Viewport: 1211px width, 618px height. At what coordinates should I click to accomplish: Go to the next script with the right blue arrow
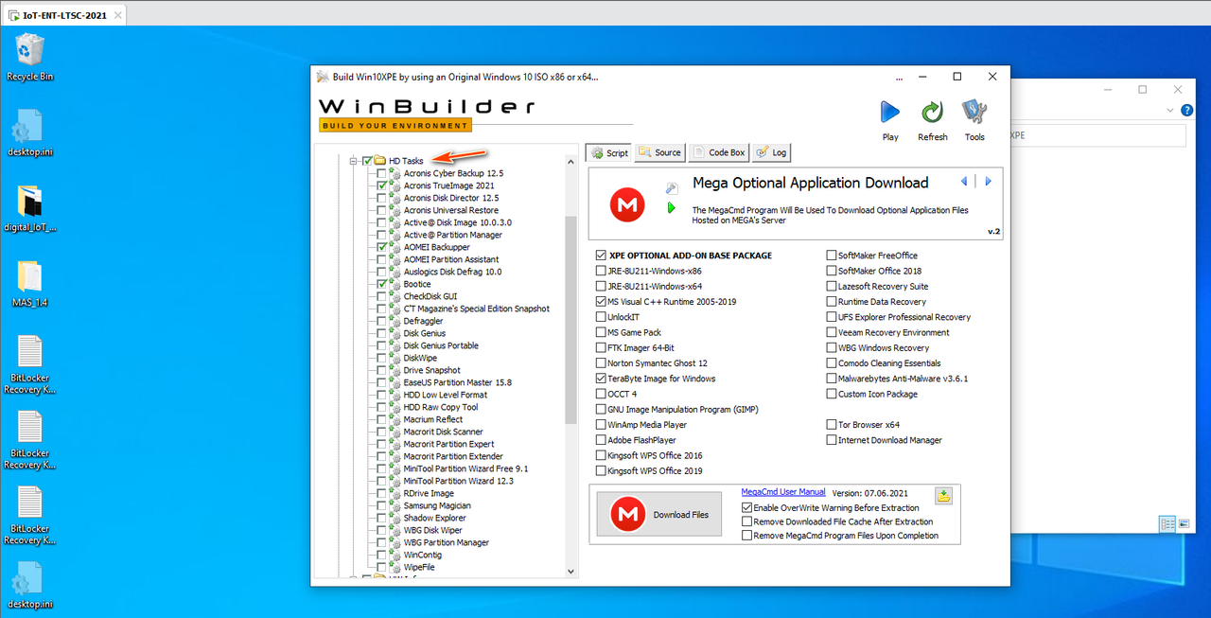988,182
